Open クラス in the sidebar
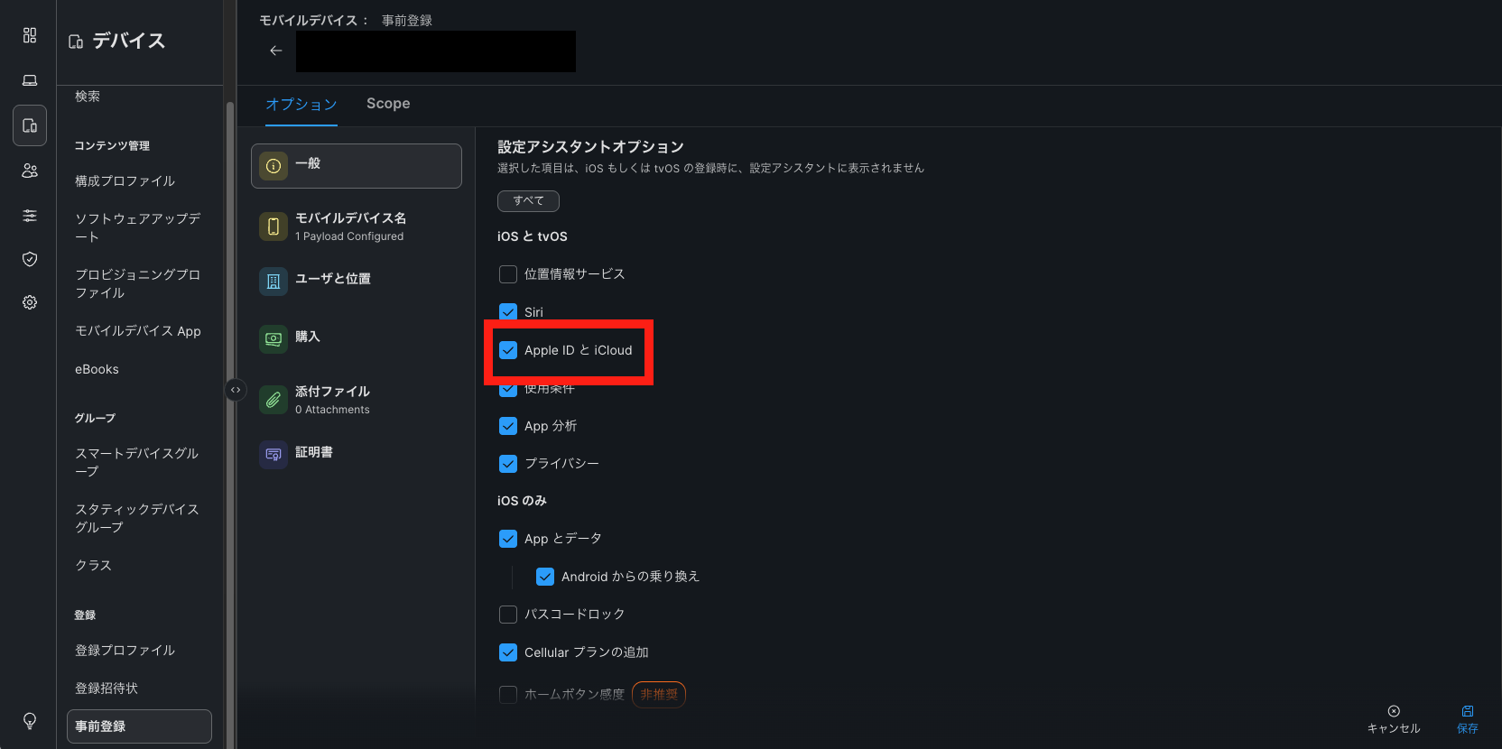The image size is (1502, 749). pos(94,566)
